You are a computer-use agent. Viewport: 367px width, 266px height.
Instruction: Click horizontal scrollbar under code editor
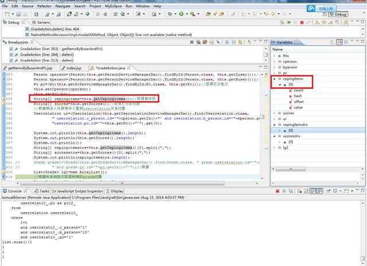(122, 183)
